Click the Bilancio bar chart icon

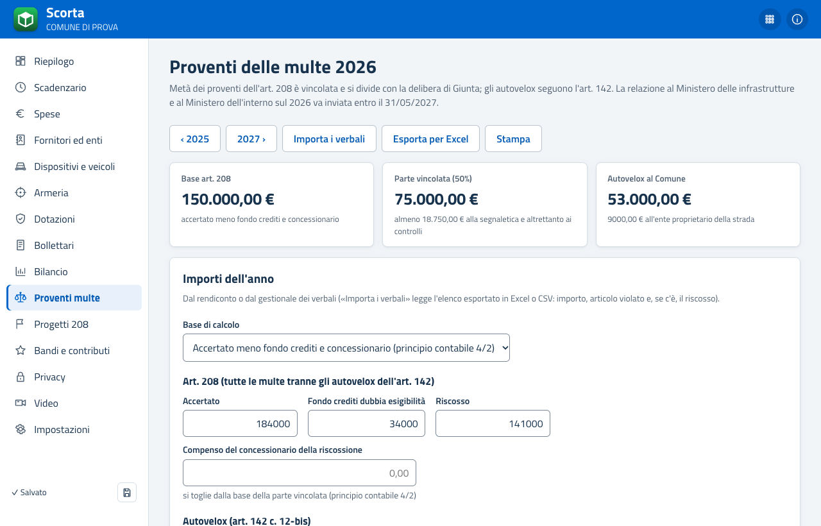pyautogui.click(x=21, y=271)
